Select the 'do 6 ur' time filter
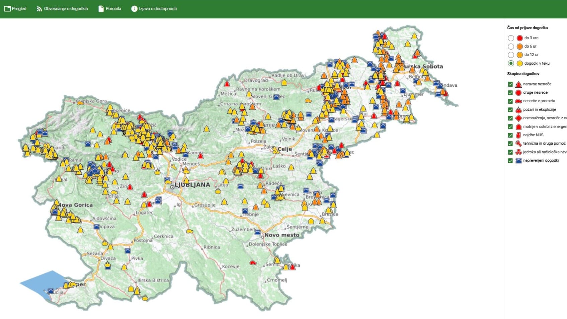The height and width of the screenshot is (319, 567). tap(511, 47)
